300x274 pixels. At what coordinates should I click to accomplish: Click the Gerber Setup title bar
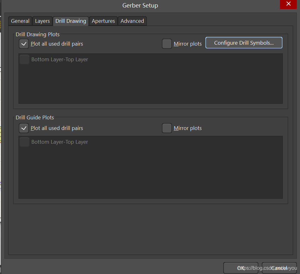(140, 6)
